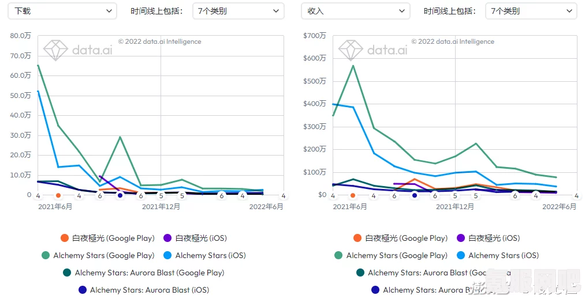Toggle Aurora Blast (Google Play) in download legend

tap(144, 273)
